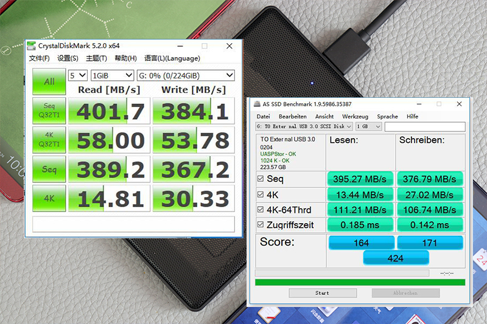Viewport: 487px width, 324px height.
Task: Click the 395.27 MB/s Seq read value
Action: (360, 179)
